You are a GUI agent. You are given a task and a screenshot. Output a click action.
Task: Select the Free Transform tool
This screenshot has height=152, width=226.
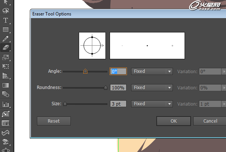click(x=6, y=66)
